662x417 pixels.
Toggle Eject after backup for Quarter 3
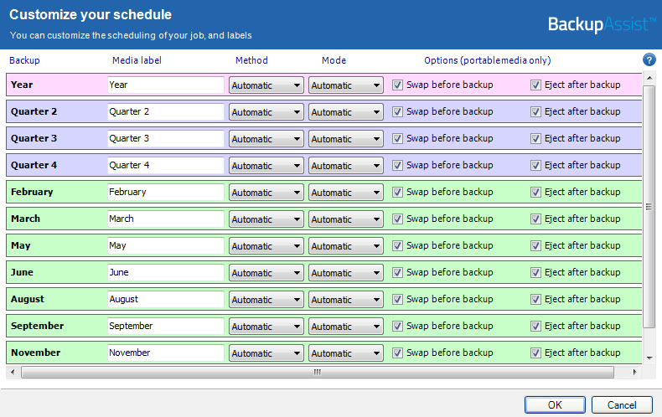(x=536, y=138)
